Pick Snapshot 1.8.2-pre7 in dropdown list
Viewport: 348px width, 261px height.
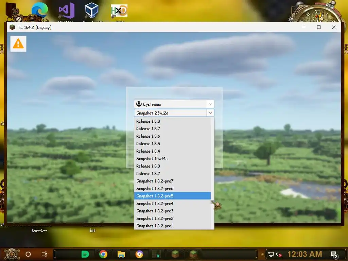[172, 181]
